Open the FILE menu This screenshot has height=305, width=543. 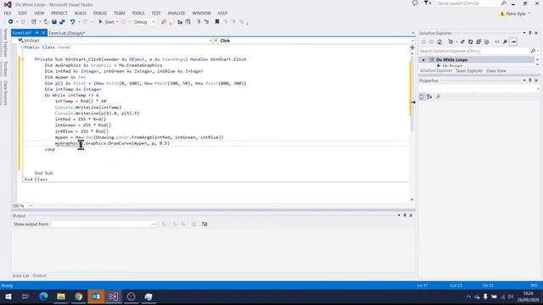click(8, 14)
